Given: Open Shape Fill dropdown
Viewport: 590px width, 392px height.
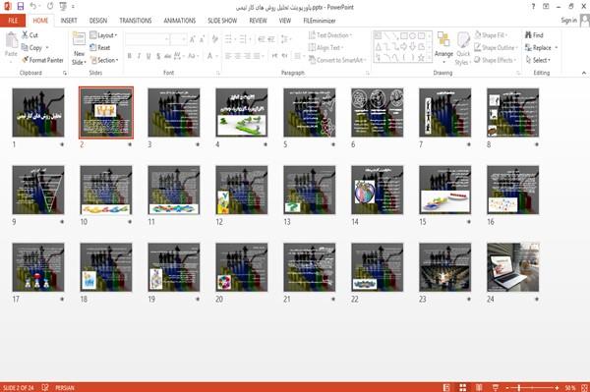Looking at the screenshot, I should (x=491, y=35).
